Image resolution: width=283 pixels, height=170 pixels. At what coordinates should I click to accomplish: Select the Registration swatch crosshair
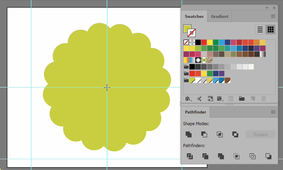click(192, 42)
